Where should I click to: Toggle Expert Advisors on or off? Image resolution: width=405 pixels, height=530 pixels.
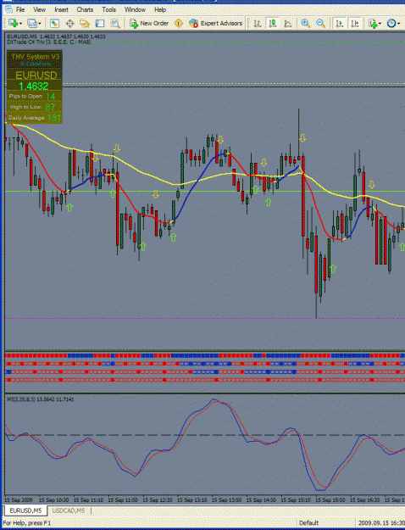point(215,24)
